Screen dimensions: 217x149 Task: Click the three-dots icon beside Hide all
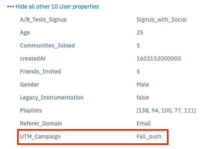point(11,6)
